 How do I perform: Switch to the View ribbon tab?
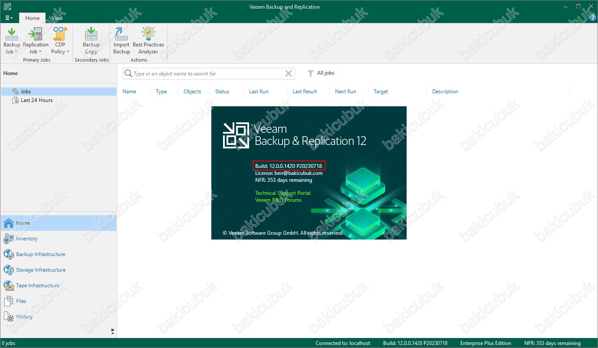click(57, 18)
